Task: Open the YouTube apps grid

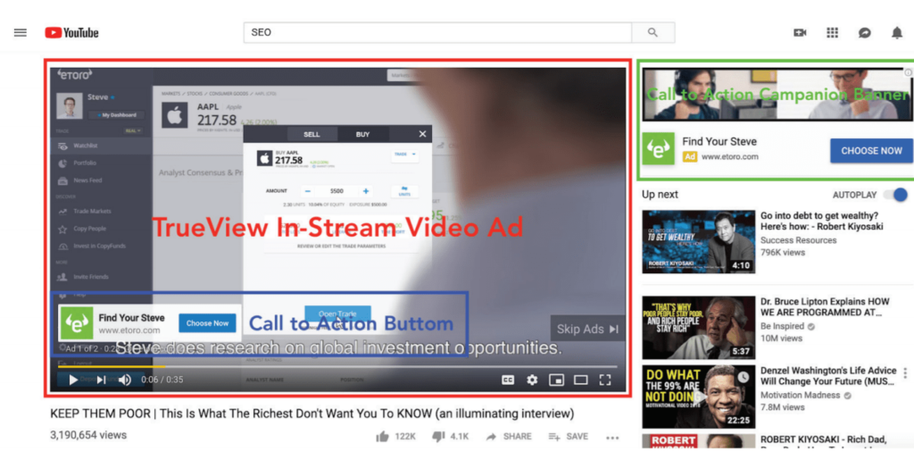Action: pyautogui.click(x=833, y=33)
